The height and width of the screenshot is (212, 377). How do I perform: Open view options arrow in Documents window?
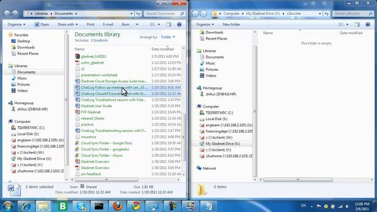coord(158,25)
